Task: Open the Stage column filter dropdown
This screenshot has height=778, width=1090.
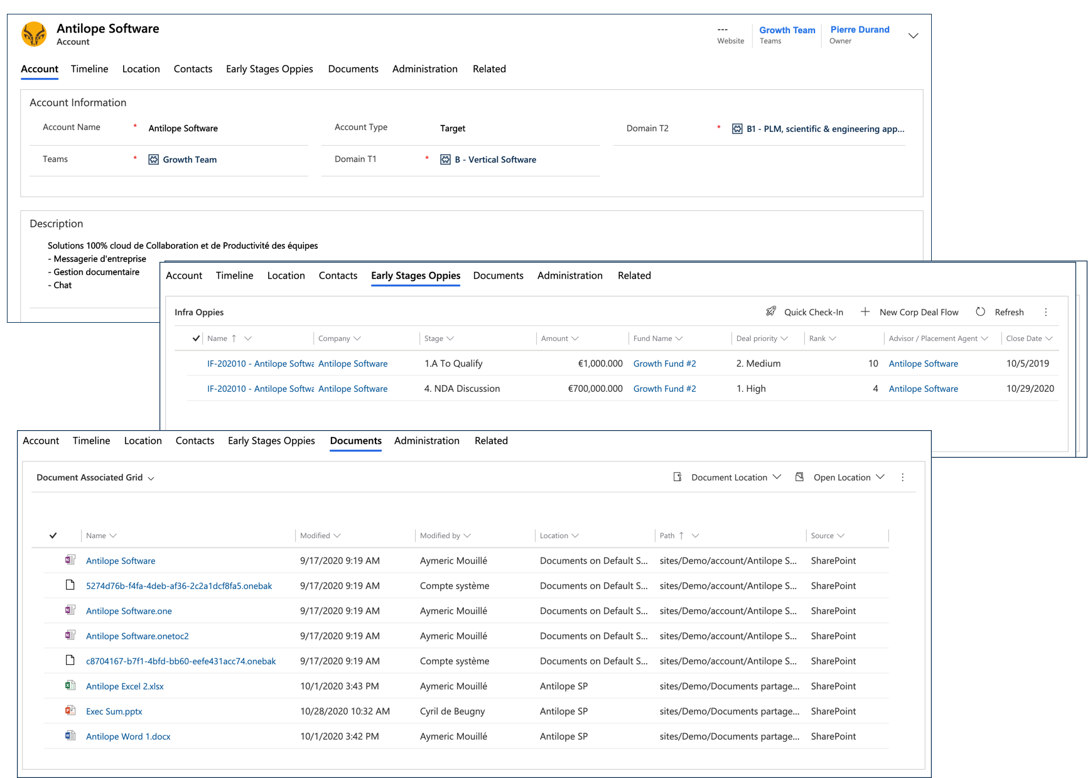Action: pos(450,338)
